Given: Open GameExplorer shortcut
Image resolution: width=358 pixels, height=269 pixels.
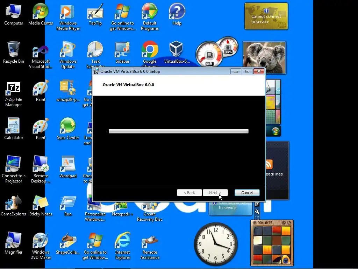Looking at the screenshot, I should (14, 206).
